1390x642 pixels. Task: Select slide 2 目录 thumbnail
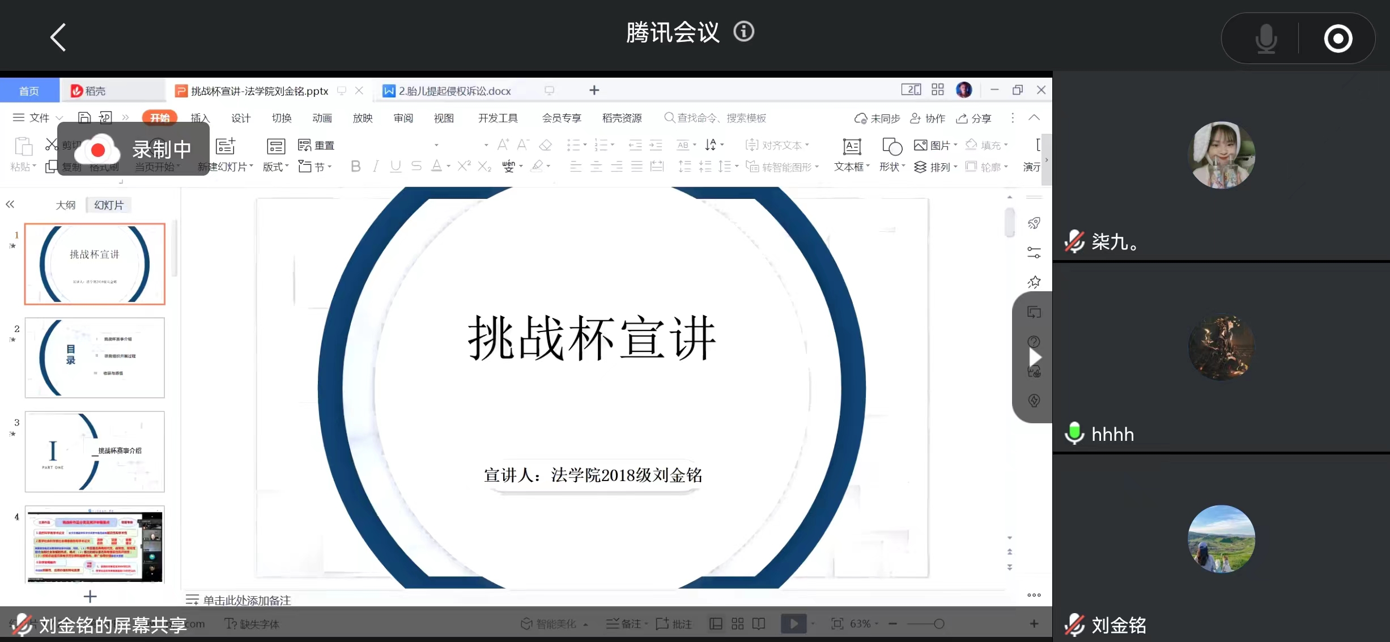95,358
